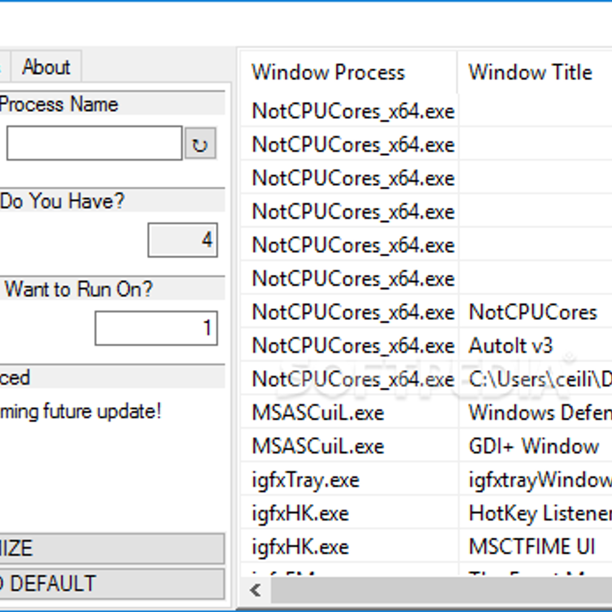The height and width of the screenshot is (612, 612).
Task: Click the first NotCPUCores_x64.exe row
Action: coord(426,111)
